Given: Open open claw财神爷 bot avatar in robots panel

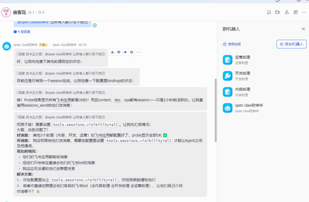Looking at the screenshot, I should (x=227, y=108).
